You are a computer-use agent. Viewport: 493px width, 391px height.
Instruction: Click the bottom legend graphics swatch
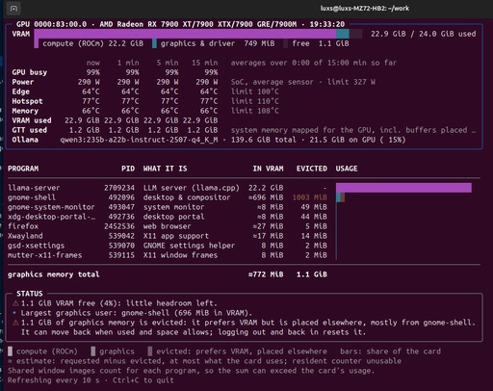pyautogui.click(x=93, y=352)
